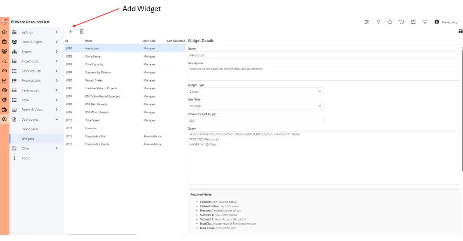
Task: Go to Home icon in orange rail
Action: coord(4,32)
